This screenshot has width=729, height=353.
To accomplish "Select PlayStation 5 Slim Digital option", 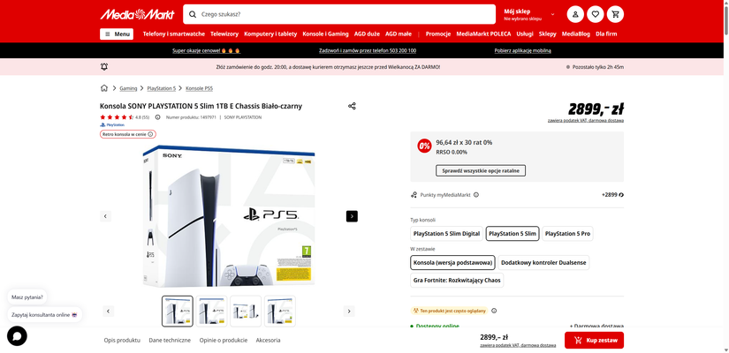I will click(446, 234).
